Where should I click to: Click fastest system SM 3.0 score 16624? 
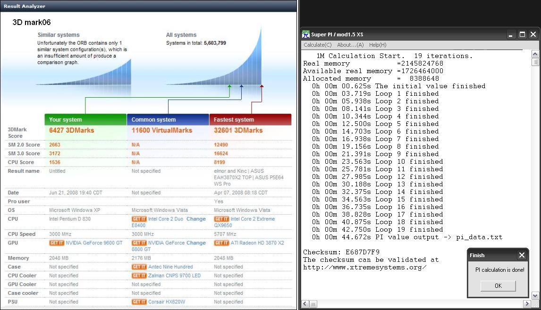[x=221, y=153]
